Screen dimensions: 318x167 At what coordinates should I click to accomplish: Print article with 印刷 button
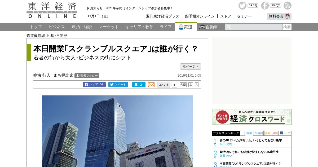183,85
